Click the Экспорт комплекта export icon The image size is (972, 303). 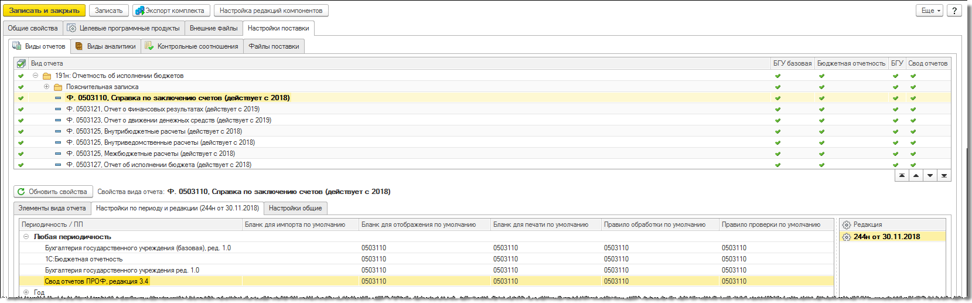coord(139,11)
